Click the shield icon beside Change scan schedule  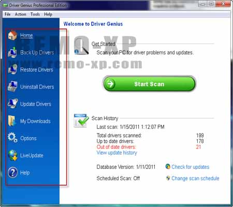168,178
